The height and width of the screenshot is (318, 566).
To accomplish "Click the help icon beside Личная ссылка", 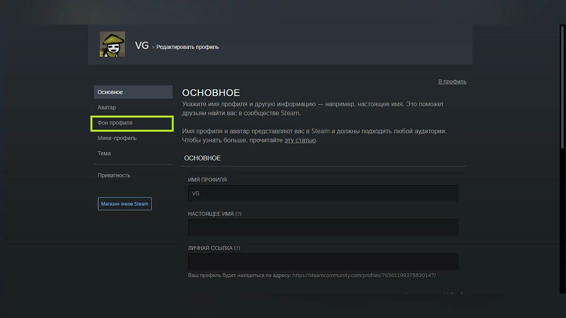I will (x=237, y=248).
